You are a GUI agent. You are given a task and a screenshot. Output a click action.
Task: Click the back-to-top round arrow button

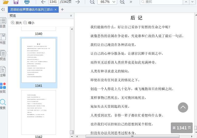[x=183, y=107]
